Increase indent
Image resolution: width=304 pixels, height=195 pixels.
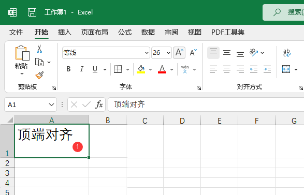[267, 69]
